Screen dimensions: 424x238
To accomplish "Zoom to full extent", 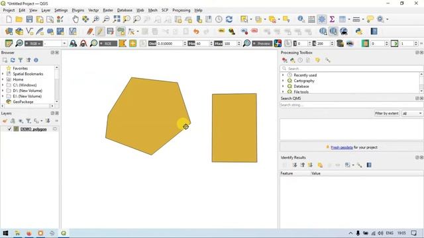I will pyautogui.click(x=117, y=19).
